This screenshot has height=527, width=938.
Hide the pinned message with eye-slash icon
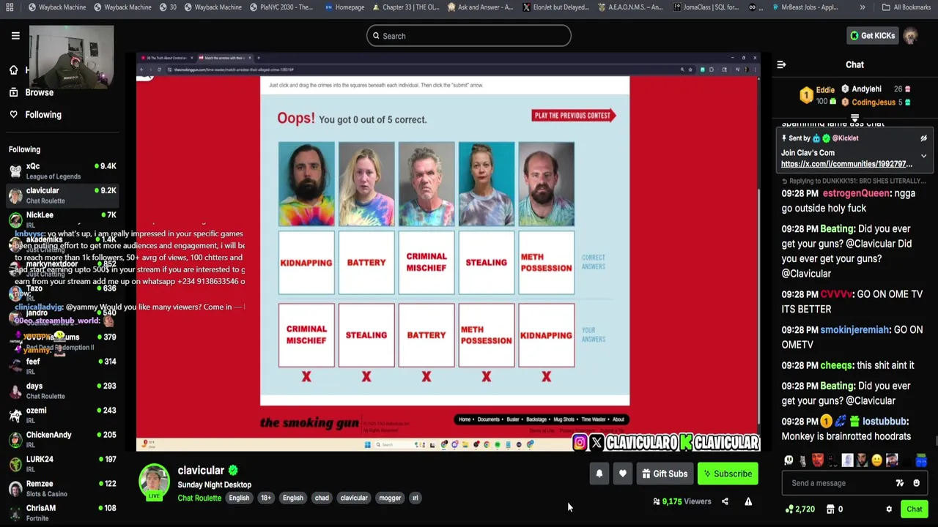[923, 138]
